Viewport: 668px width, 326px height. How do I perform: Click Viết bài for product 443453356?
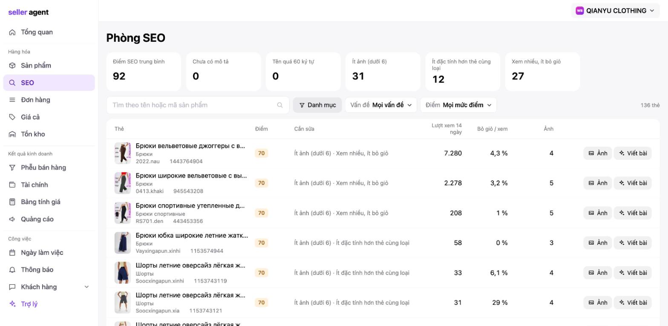pyautogui.click(x=633, y=213)
